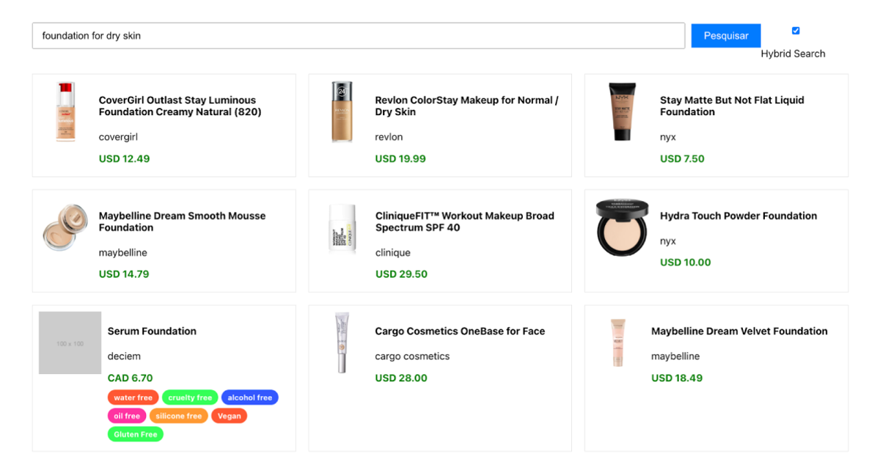
Task: Select the oil free tag
Action: coord(127,415)
